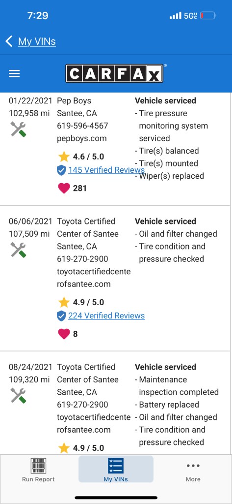Tap the Toyota phone number in the 06/06/2021 entry
Screen dimensions: 232x504
click(82, 259)
